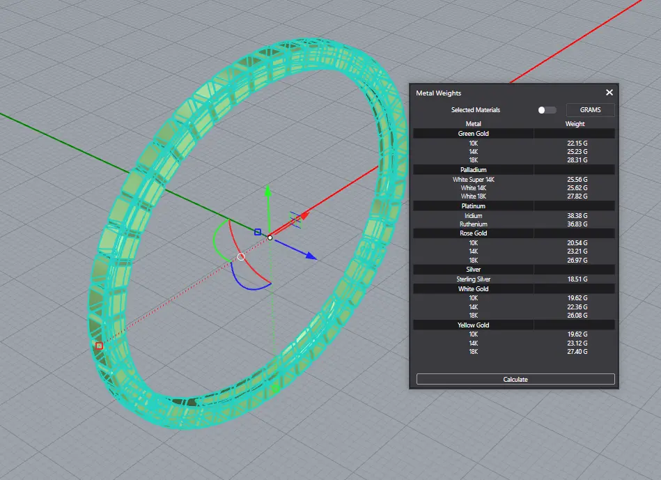Click the blue square gumball scale handle
661x480 pixels.
257,232
